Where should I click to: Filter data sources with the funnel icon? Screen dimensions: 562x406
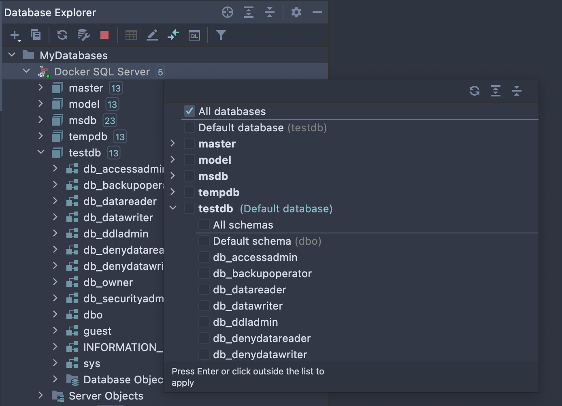221,35
